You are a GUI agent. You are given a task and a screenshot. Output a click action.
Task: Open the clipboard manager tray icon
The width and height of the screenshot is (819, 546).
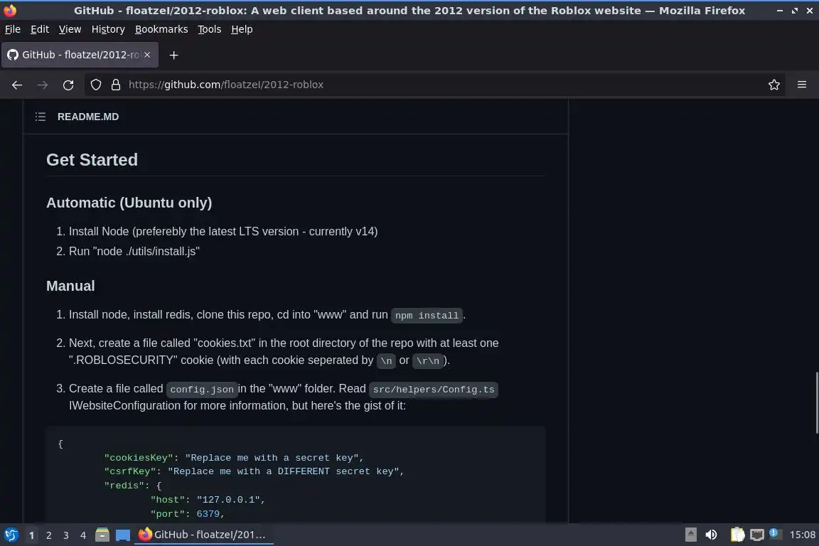point(737,535)
